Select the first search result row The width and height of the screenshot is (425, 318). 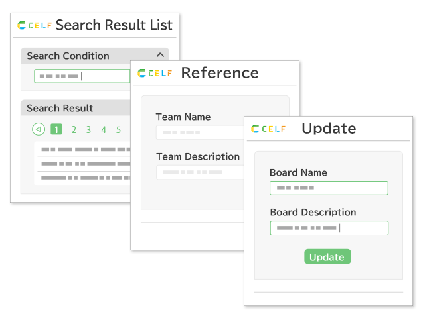pos(83,150)
